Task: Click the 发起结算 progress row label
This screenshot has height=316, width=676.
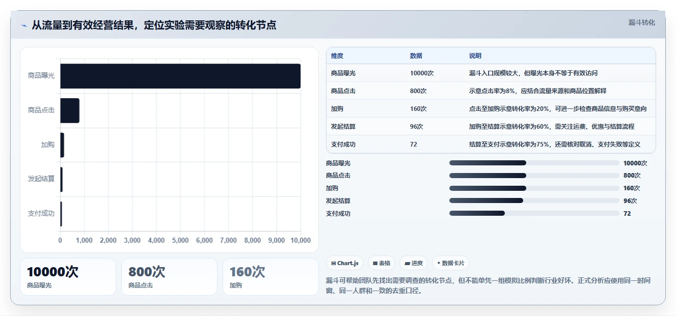Action: pyautogui.click(x=338, y=201)
